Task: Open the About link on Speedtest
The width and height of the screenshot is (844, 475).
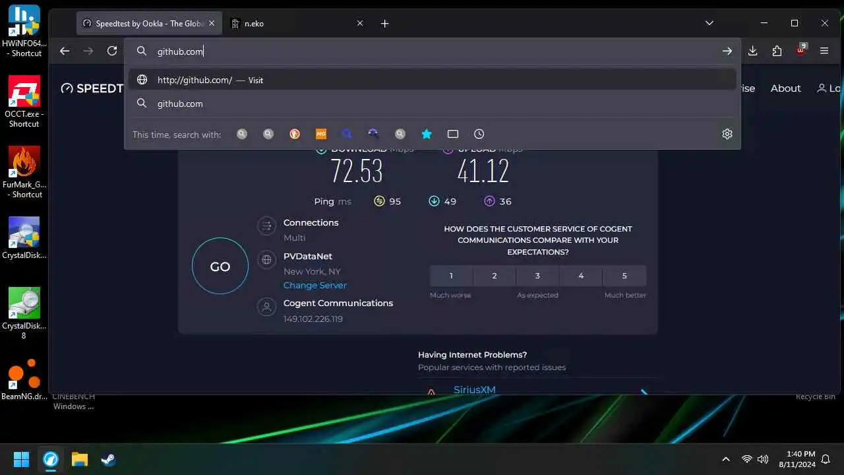Action: pyautogui.click(x=785, y=88)
